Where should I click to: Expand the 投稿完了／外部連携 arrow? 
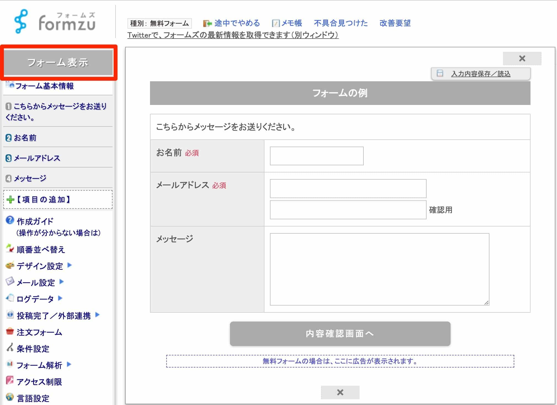pos(98,315)
